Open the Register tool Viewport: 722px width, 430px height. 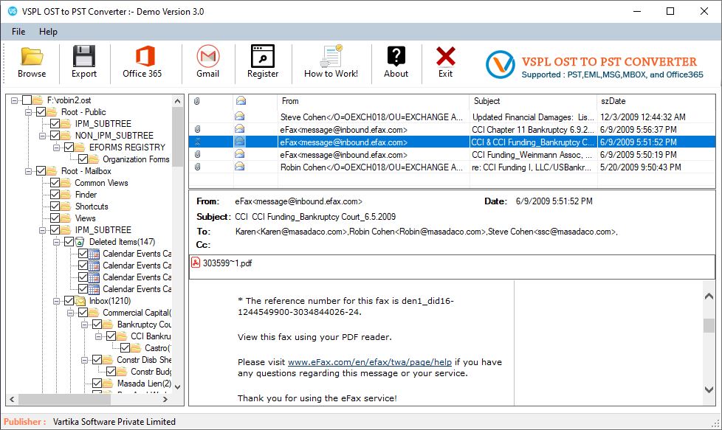[x=263, y=63]
